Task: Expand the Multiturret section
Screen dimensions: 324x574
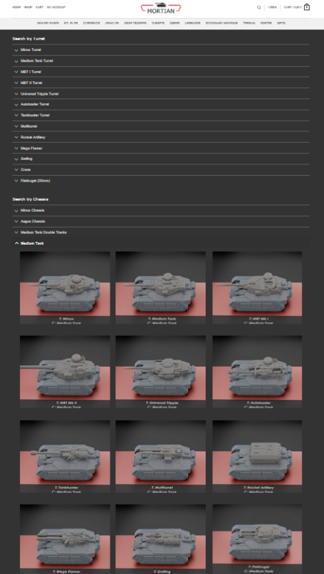Action: tap(161, 126)
